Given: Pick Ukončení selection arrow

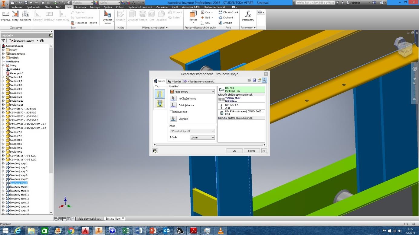Looking at the screenshot, I should coord(173,119).
